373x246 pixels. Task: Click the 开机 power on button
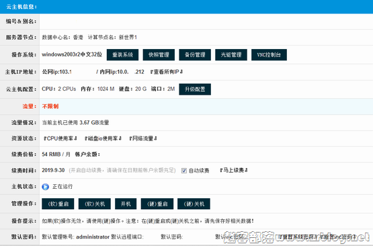[x=126, y=204]
